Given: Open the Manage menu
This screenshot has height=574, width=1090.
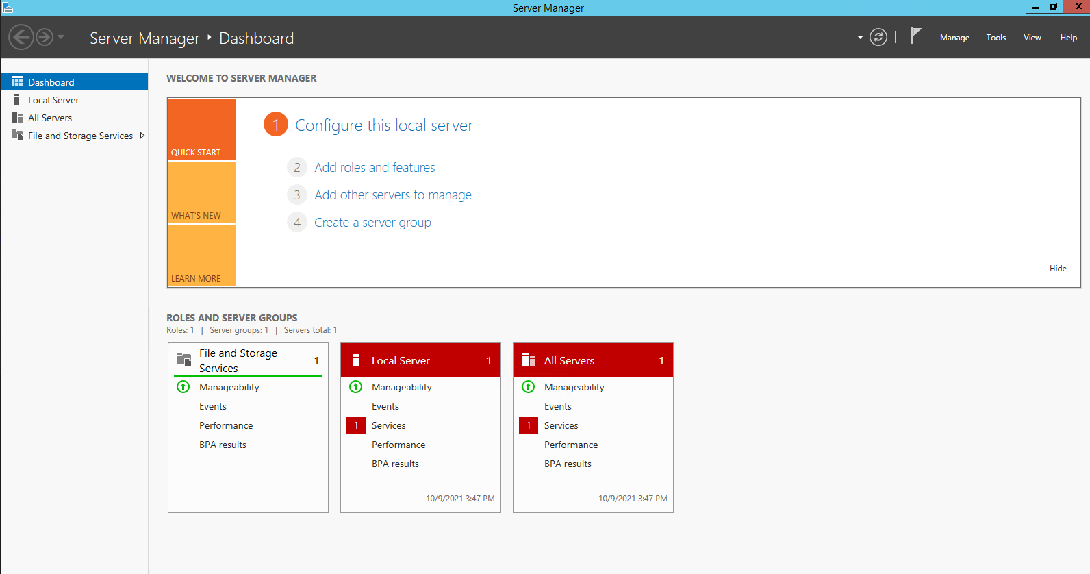Looking at the screenshot, I should click(x=954, y=38).
